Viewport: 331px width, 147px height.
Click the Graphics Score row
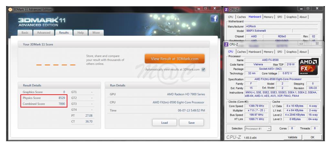(44, 92)
